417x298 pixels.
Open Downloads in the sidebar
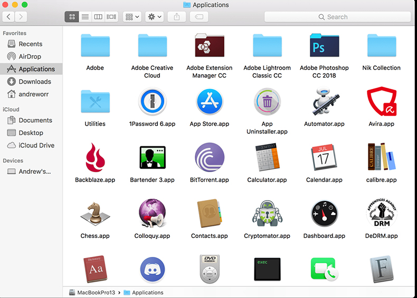31,82
